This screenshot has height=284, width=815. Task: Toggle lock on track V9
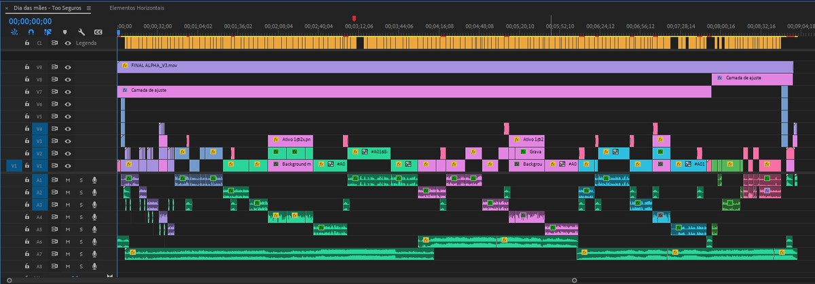[x=27, y=68]
